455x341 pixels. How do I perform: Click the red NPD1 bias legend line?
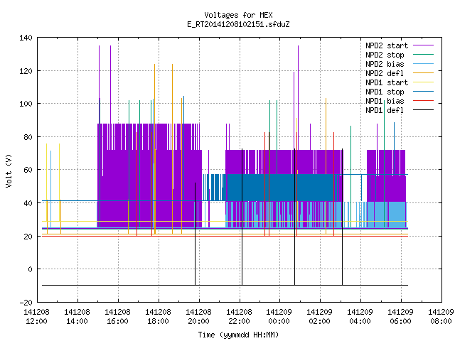423,101
